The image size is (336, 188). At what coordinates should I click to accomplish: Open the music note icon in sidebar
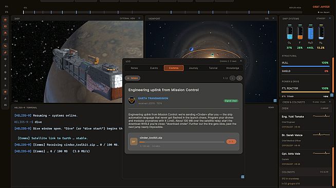[x=5, y=99]
